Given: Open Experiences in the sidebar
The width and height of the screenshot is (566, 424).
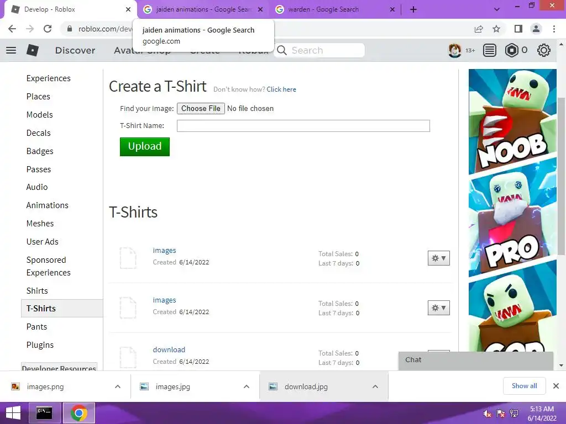Looking at the screenshot, I should tap(49, 78).
